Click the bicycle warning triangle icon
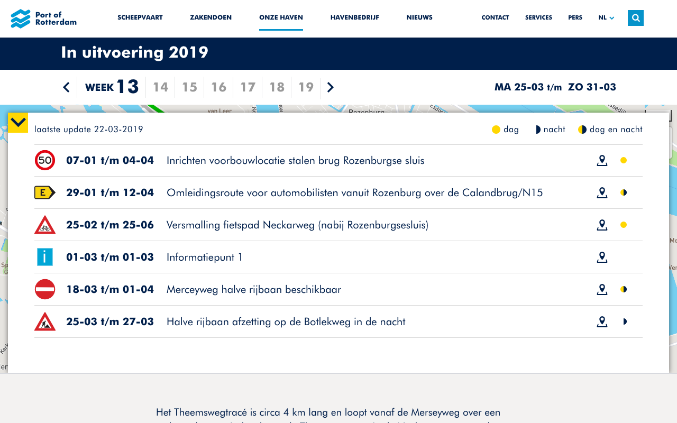The image size is (677, 423). tap(45, 225)
